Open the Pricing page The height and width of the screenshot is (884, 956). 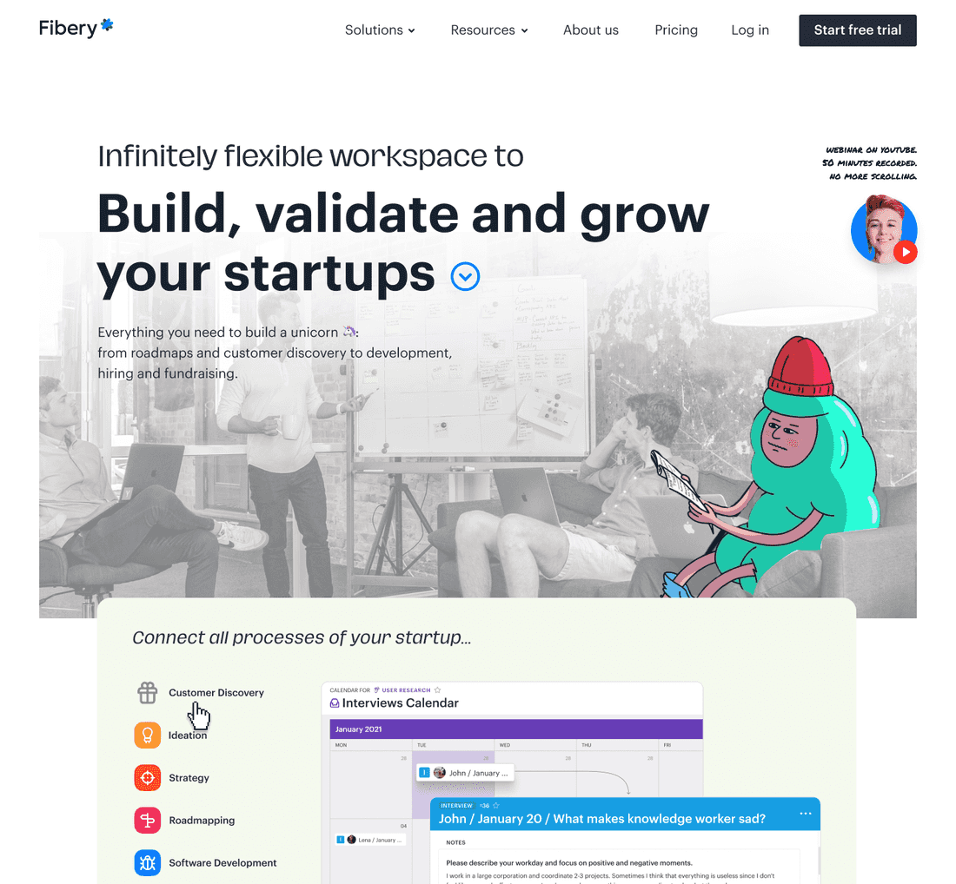676,30
